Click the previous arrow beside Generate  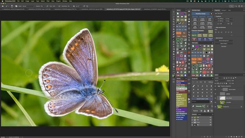tap(207, 106)
